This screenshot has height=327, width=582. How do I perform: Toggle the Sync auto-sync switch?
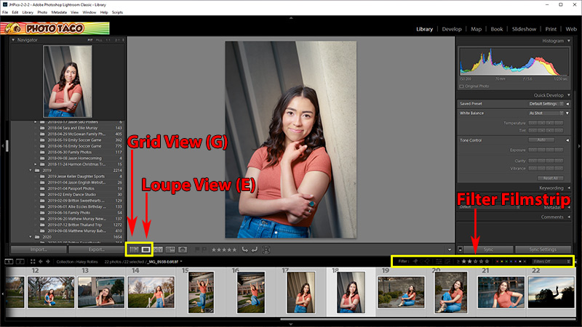461,249
